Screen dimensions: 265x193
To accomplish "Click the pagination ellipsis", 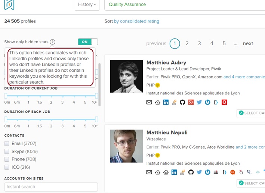I will 235,44.
